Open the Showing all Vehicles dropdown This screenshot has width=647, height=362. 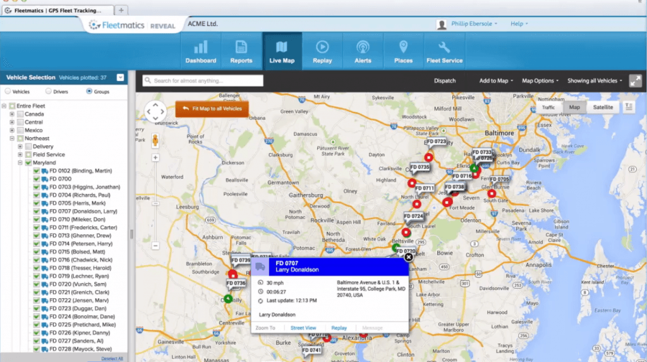[595, 81]
